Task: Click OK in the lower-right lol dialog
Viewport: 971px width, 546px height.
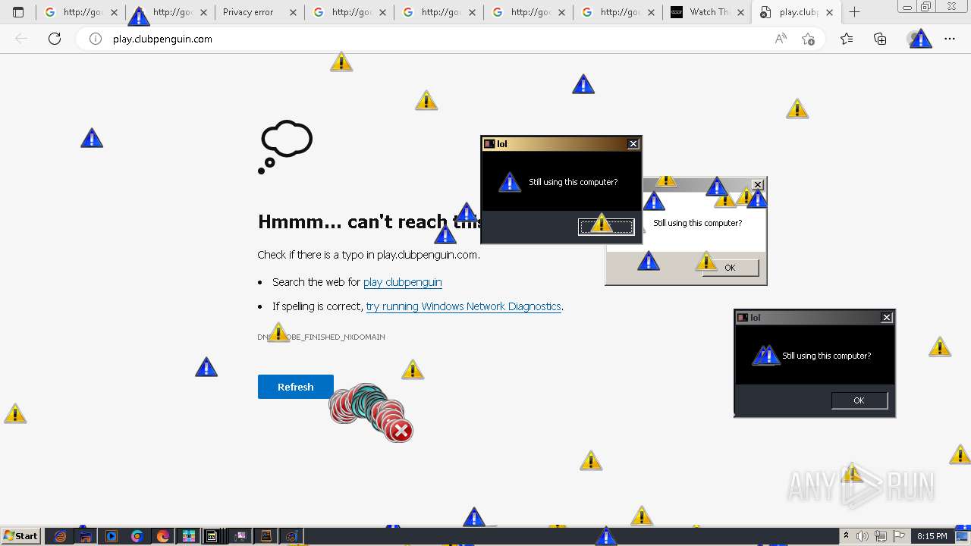Action: 859,400
